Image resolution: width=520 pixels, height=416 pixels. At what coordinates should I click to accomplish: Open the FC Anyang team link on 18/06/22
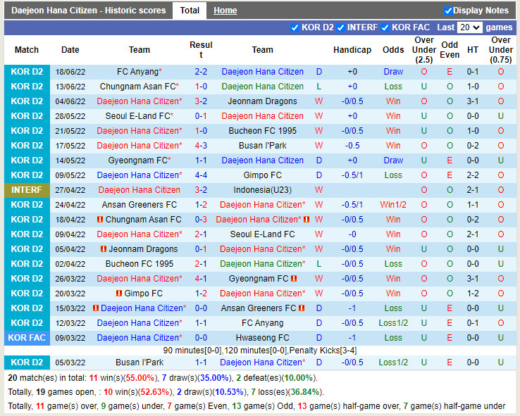(x=137, y=72)
